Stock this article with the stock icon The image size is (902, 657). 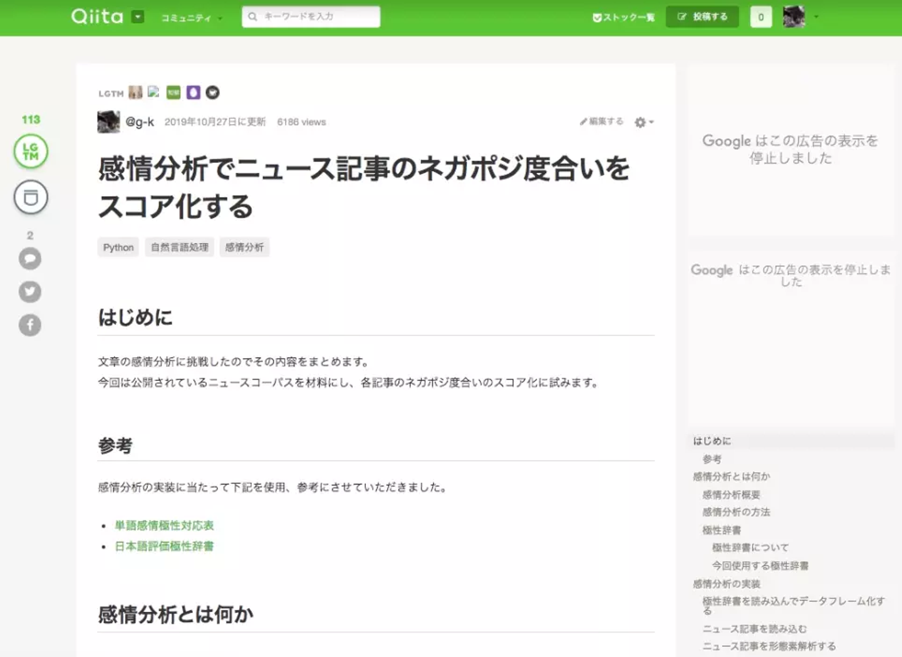(x=31, y=197)
